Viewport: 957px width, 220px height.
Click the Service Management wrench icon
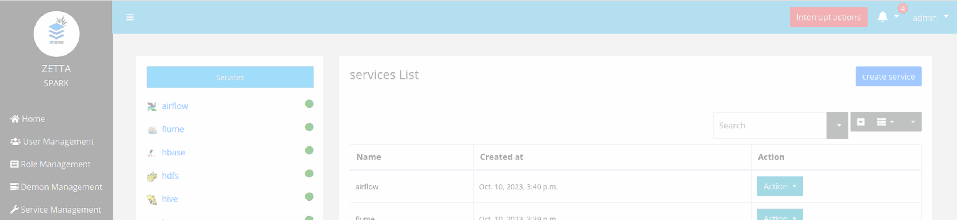pos(15,210)
